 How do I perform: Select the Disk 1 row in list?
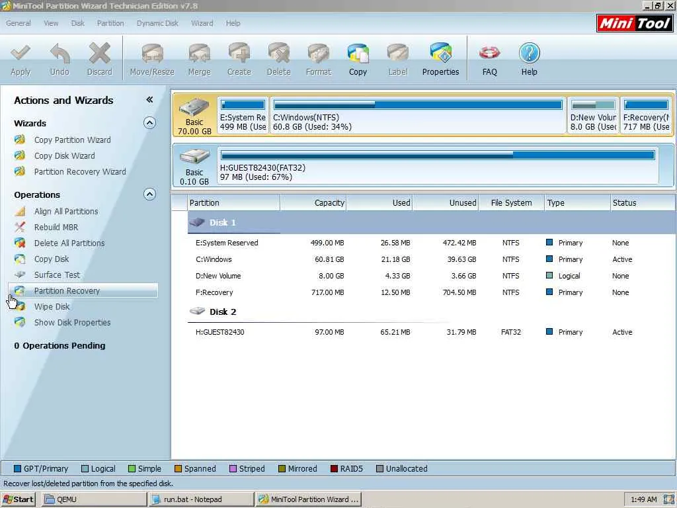(431, 223)
